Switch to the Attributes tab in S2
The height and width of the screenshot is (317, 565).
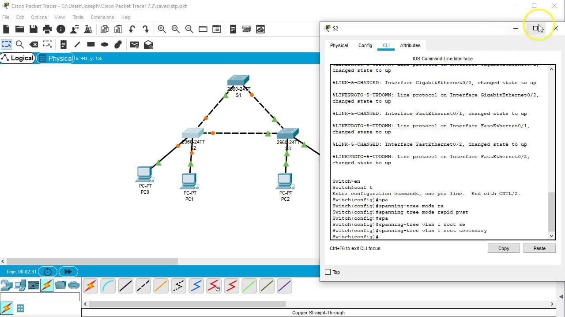410,45
